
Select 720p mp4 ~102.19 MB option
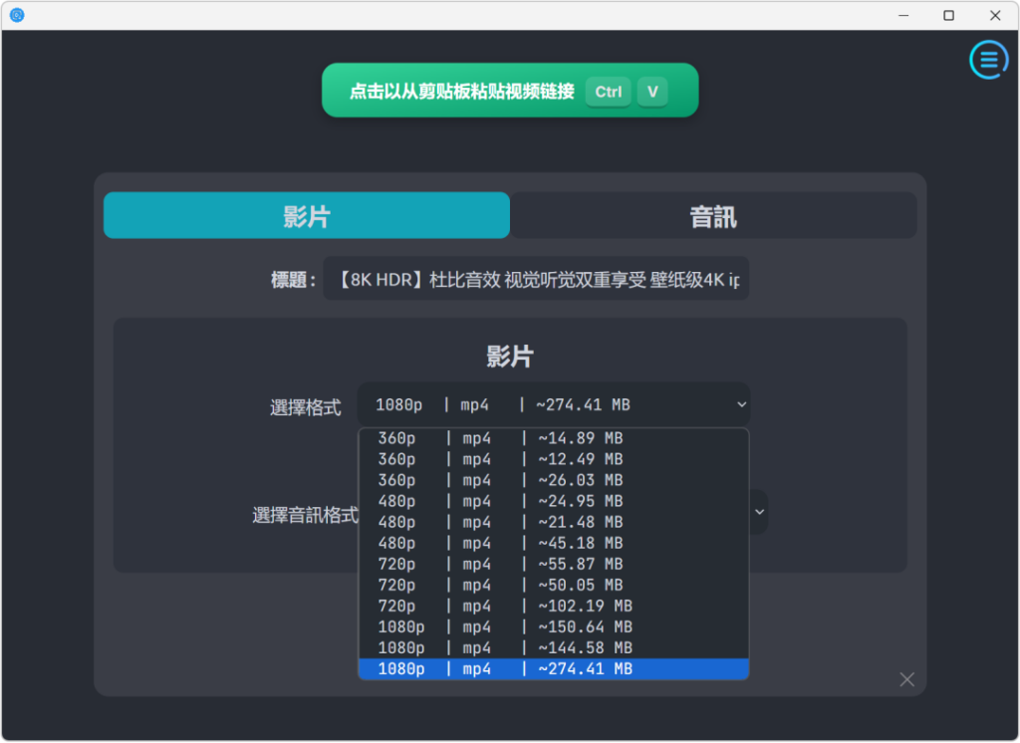coord(553,606)
